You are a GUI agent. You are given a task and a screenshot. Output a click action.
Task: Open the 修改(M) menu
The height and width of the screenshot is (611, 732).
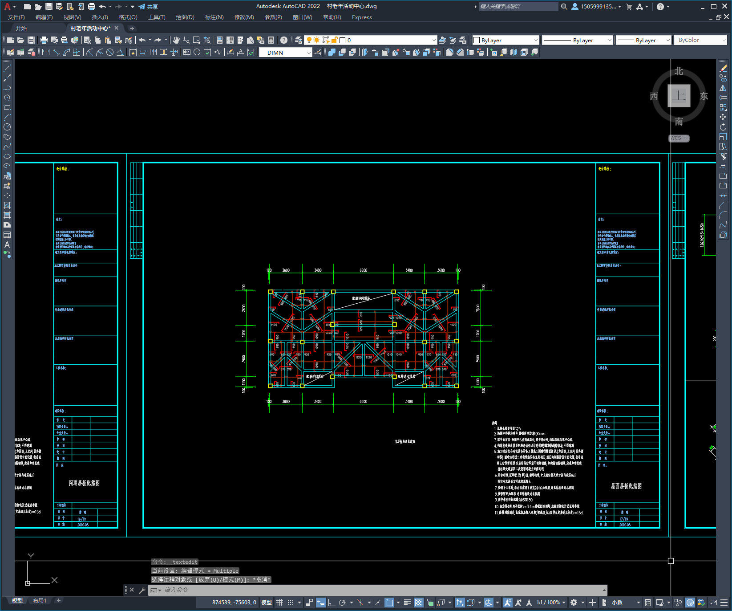click(244, 17)
